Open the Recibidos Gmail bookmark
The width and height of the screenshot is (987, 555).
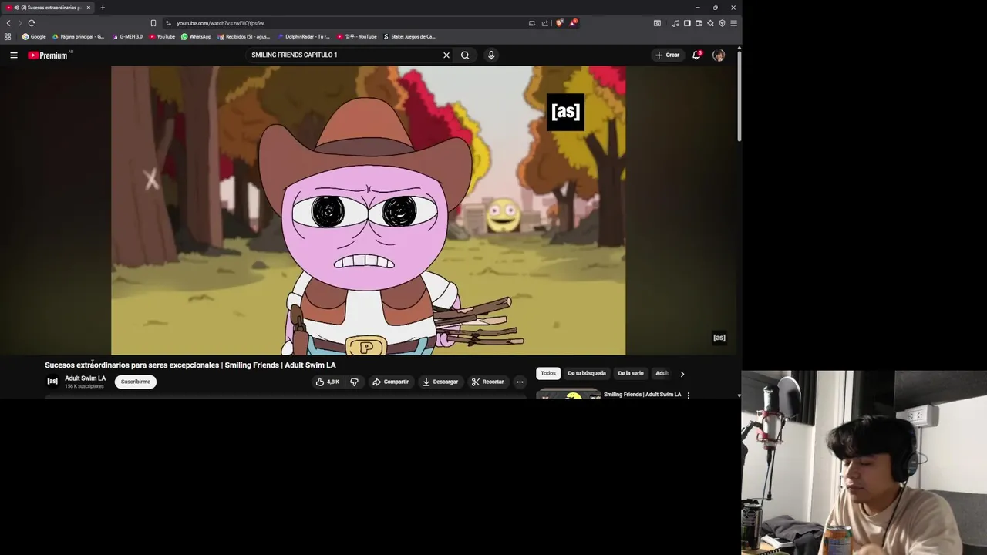click(x=244, y=36)
